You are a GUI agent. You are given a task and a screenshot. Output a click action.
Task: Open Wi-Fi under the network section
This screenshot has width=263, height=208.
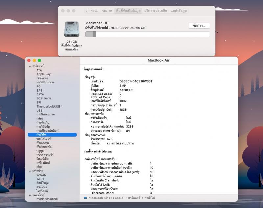click(x=40, y=179)
